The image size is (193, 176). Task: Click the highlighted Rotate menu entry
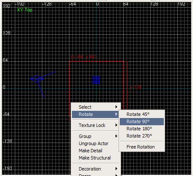pyautogui.click(x=95, y=114)
